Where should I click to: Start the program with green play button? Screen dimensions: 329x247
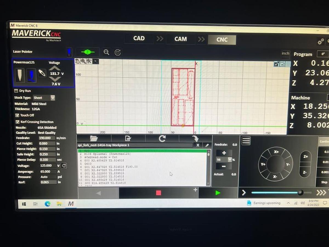218,193
